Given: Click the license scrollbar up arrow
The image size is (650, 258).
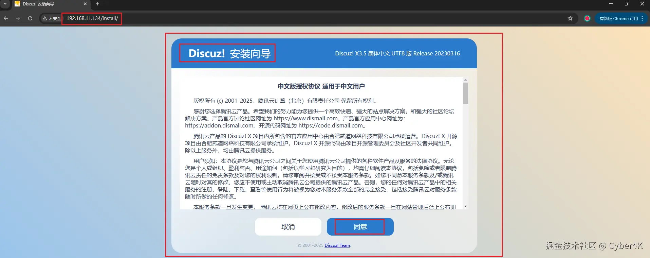Looking at the screenshot, I should [x=465, y=80].
